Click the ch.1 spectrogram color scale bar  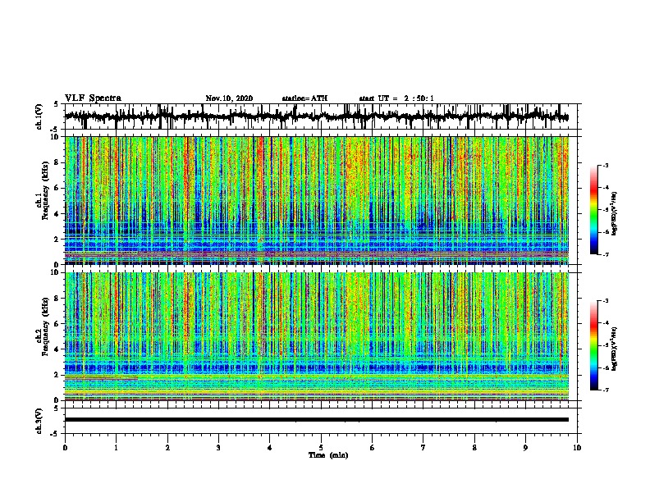pyautogui.click(x=594, y=210)
